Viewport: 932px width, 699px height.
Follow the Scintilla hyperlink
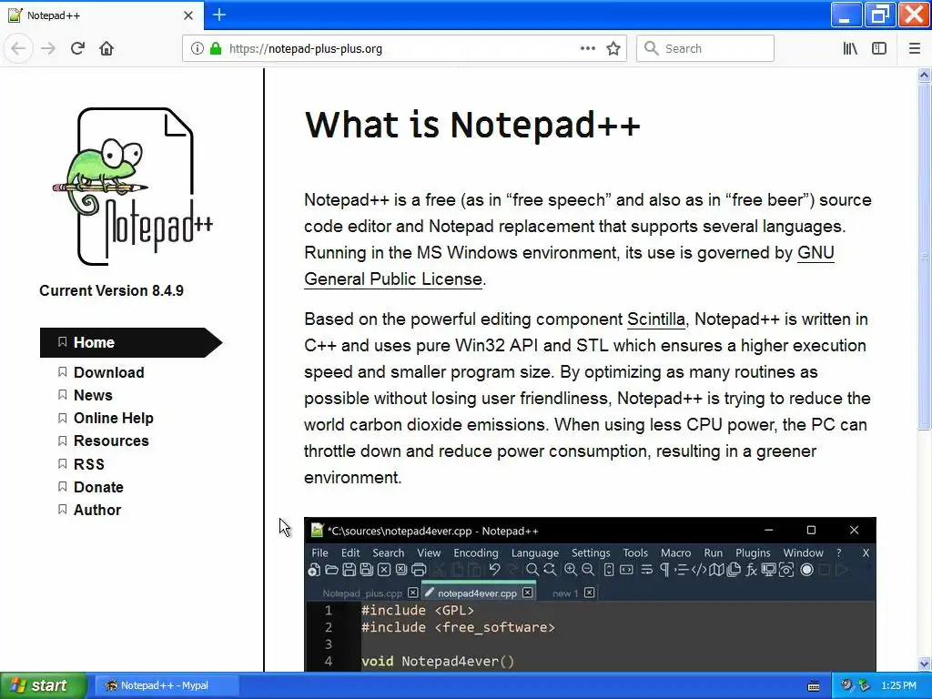coord(655,319)
